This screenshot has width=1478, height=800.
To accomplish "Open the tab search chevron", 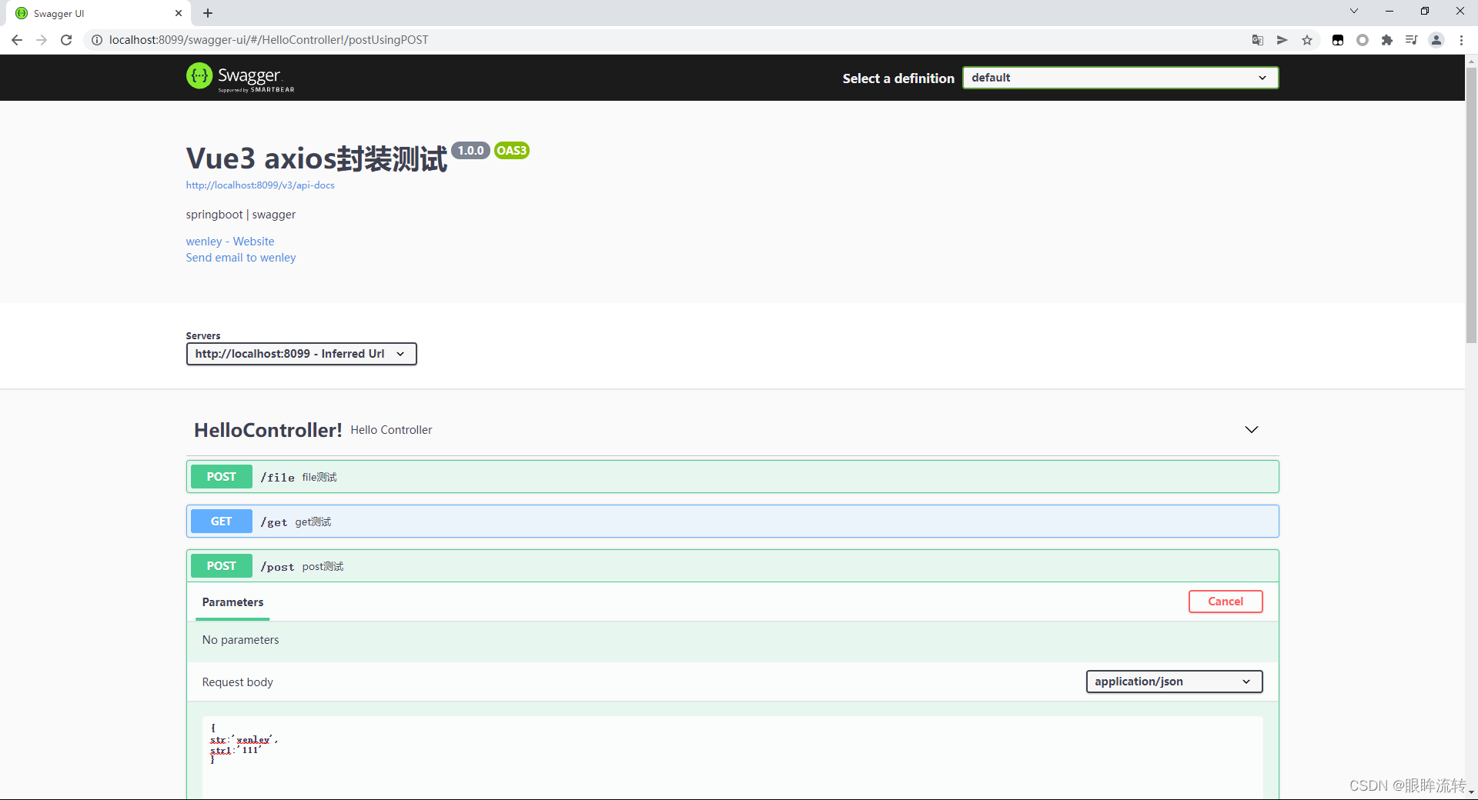I will point(1354,11).
